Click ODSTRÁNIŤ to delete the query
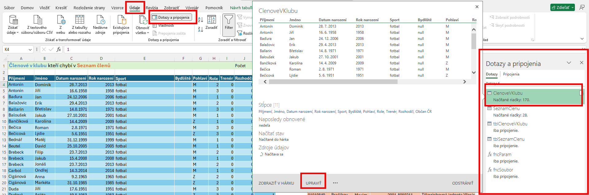The image size is (589, 195). 462,183
